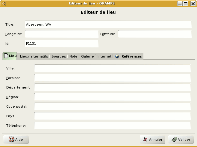The width and height of the screenshot is (197, 147).
Task: Select the Id field showing P1131
Action: 61,44
